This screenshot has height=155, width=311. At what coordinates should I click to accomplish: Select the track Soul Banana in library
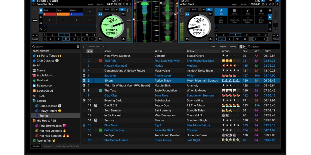click(112, 110)
